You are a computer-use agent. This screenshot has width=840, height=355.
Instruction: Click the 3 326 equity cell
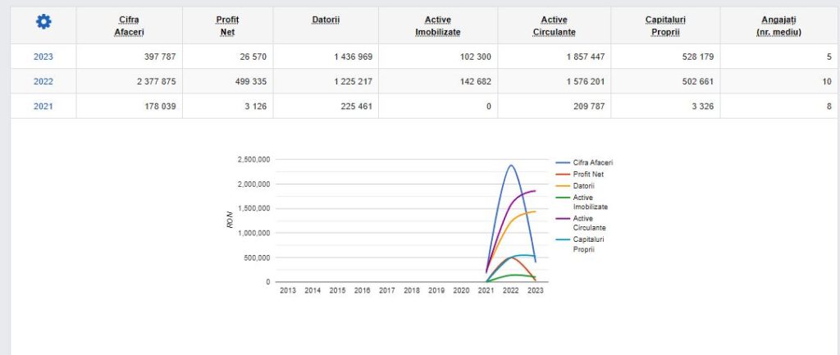point(665,106)
